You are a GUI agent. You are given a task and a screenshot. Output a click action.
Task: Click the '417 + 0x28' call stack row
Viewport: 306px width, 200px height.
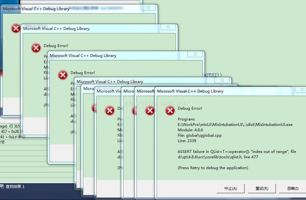[x=10, y=132]
